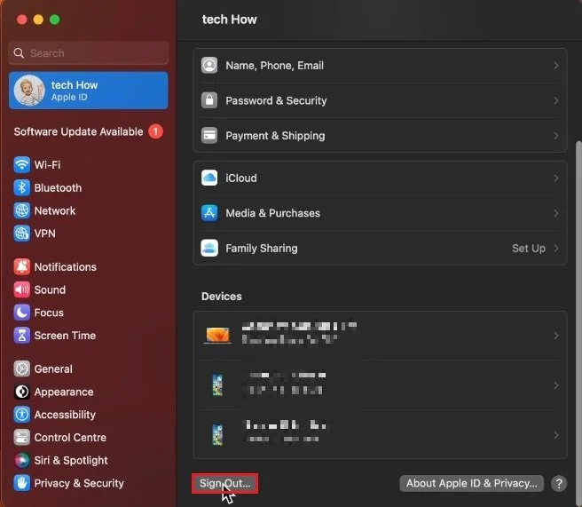Click the VPN sidebar icon
This screenshot has width=582, height=507.
click(22, 234)
